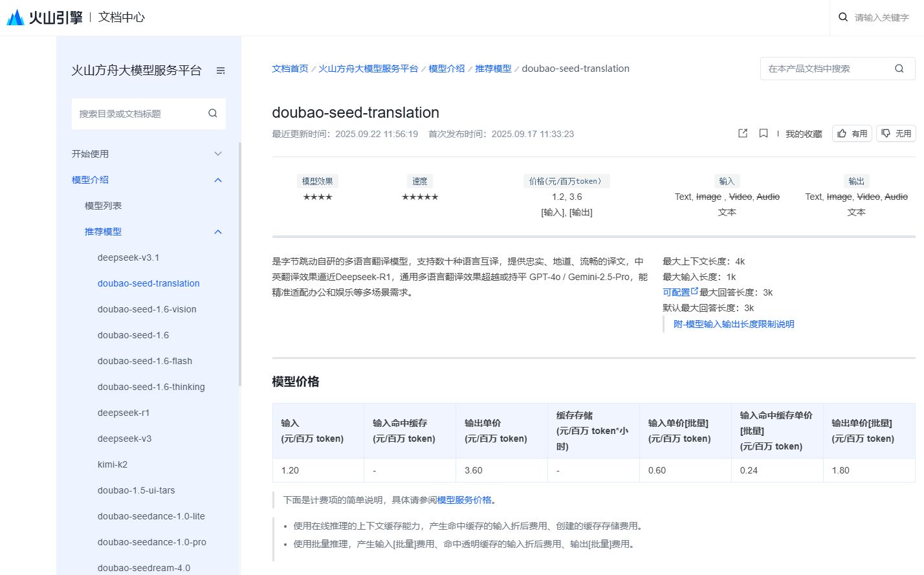The height and width of the screenshot is (575, 924).
Task: Click the 速度 label tag
Action: (420, 181)
